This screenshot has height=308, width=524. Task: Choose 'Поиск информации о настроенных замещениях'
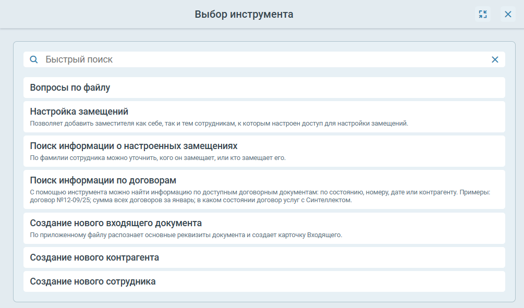tap(134, 146)
